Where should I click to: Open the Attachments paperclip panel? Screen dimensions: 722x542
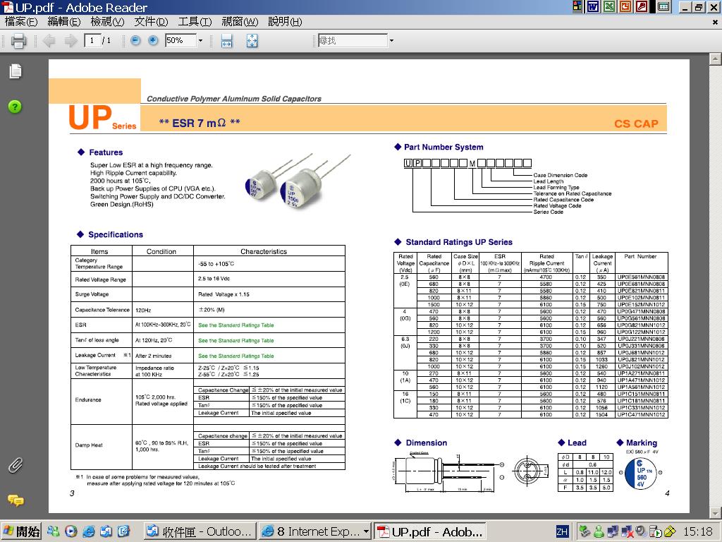click(16, 465)
